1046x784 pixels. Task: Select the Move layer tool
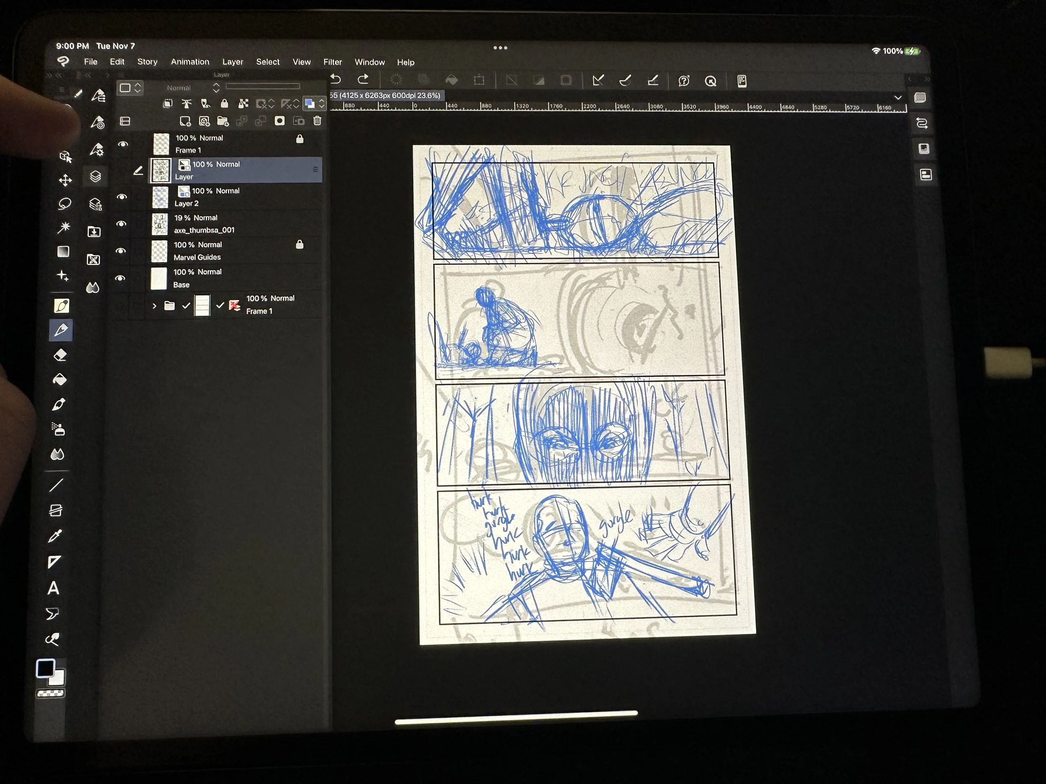click(x=65, y=180)
